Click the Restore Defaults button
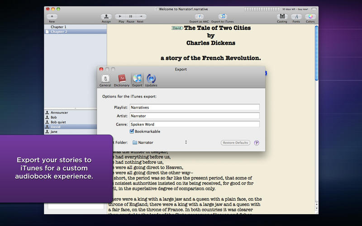Viewport: 362px width, 226px height. click(x=235, y=143)
